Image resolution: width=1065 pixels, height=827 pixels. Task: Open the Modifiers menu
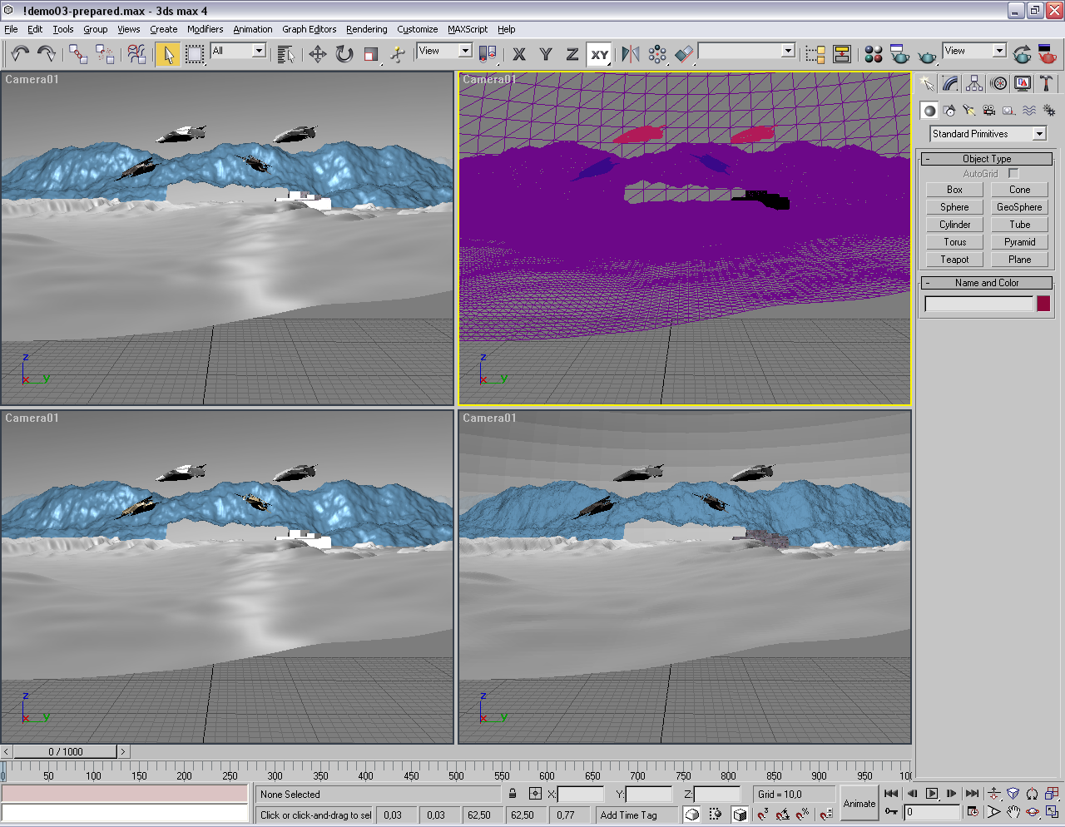[x=205, y=29]
